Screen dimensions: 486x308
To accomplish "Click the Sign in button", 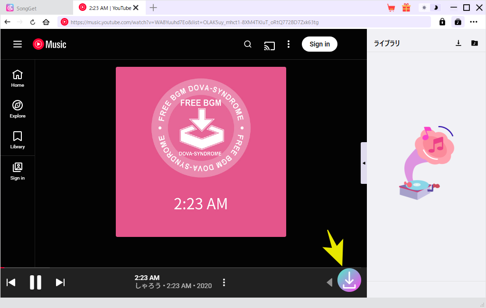I will click(x=319, y=44).
